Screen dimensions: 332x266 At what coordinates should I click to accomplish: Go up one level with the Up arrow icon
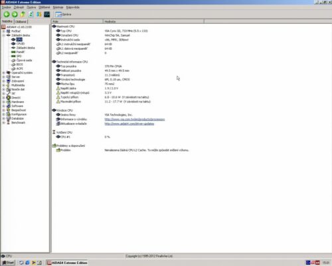[x=23, y=15]
